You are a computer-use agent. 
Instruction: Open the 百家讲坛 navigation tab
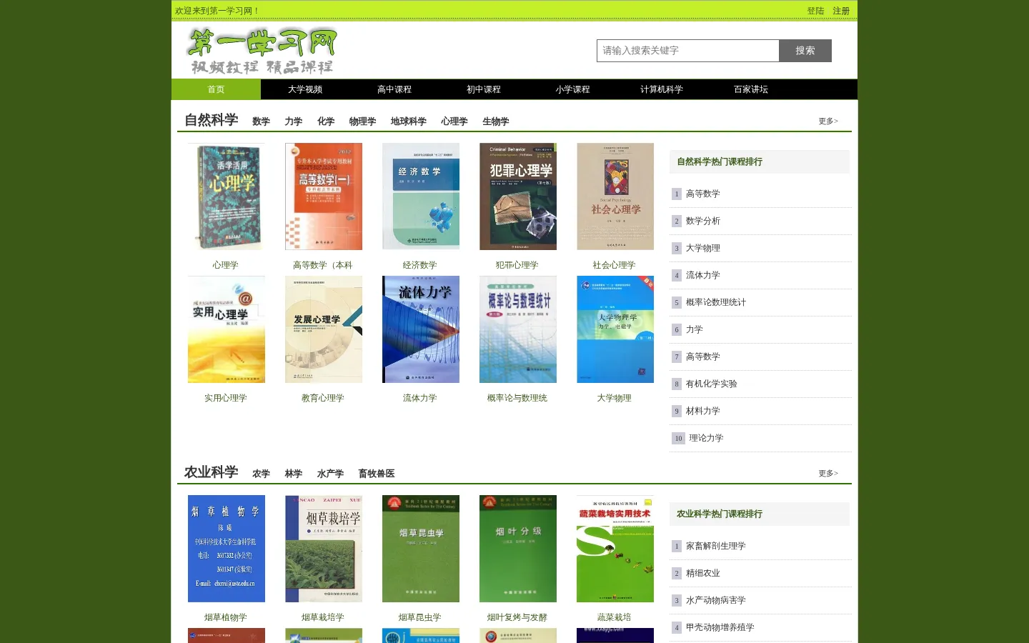(x=751, y=89)
